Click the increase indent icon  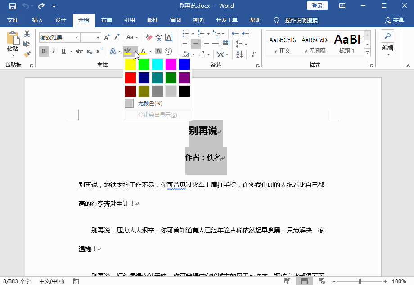[245, 34]
